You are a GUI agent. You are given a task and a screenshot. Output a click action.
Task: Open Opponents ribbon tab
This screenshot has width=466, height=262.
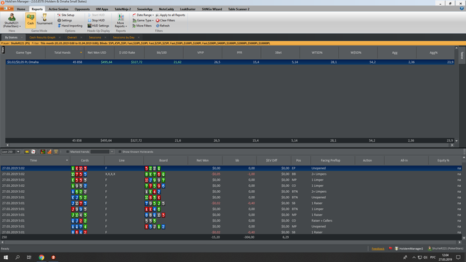coord(82,9)
